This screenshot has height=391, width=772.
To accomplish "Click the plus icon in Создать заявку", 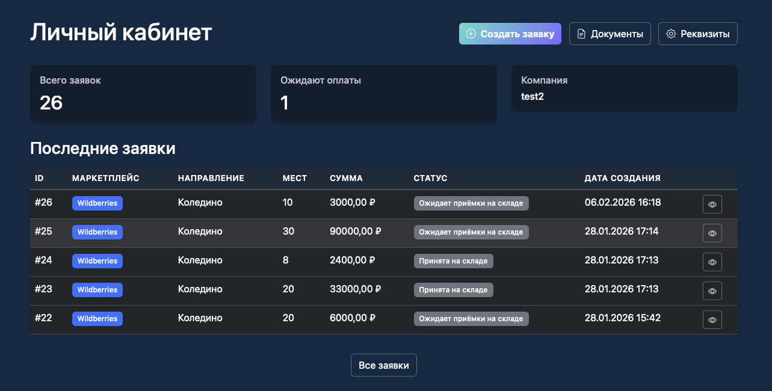I will (x=471, y=34).
